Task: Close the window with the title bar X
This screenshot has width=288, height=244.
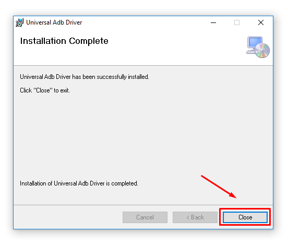Action: tap(261, 22)
